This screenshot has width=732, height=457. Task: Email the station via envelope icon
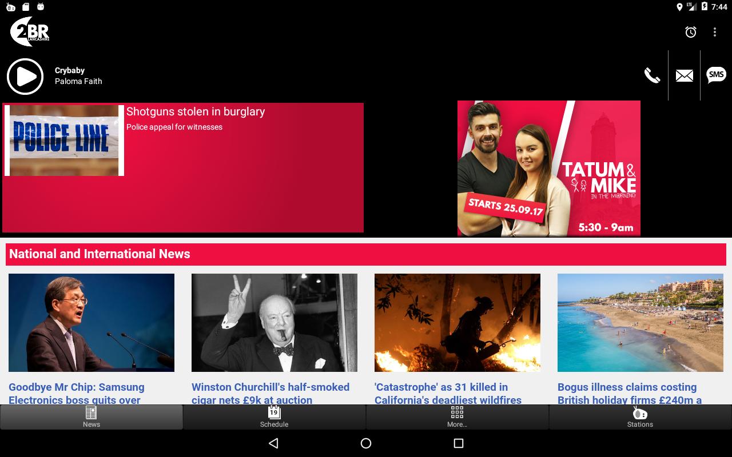[684, 75]
